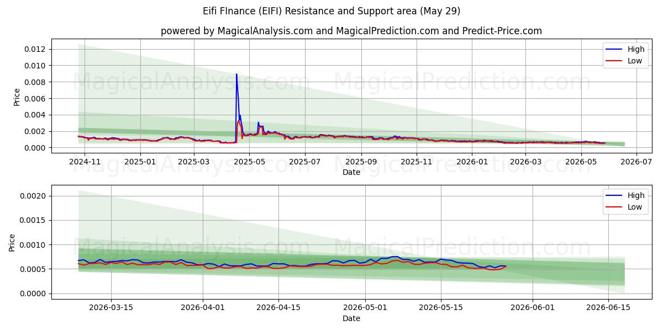This screenshot has height=331, width=663.
Task: Click the '0.0000' y-axis tick in the bottom chart
Action: tap(33, 293)
